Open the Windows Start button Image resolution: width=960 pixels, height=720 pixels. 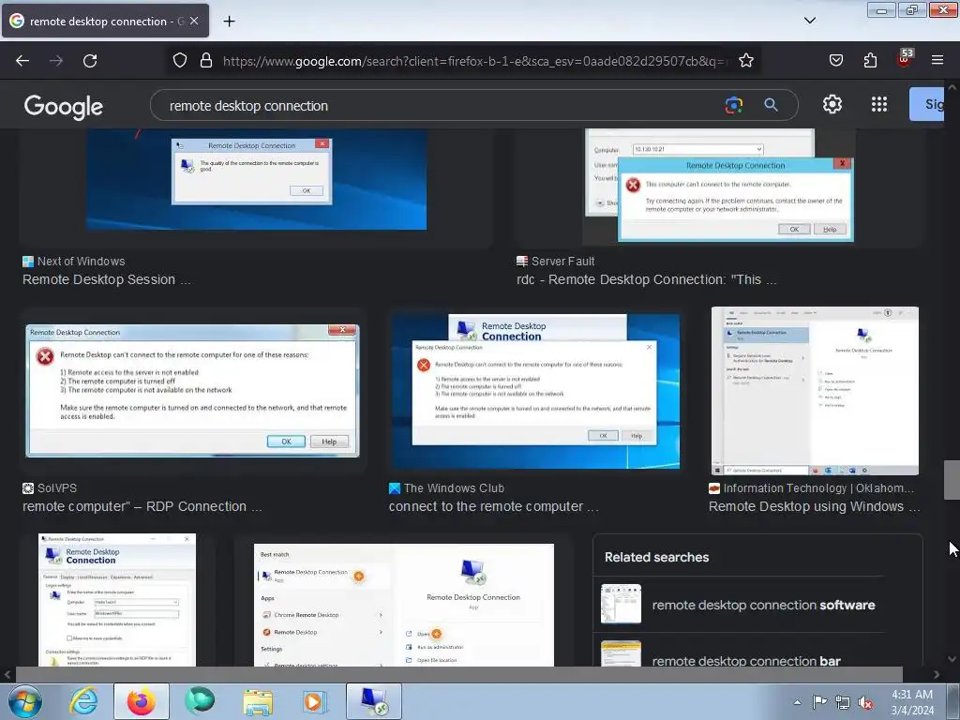25,701
